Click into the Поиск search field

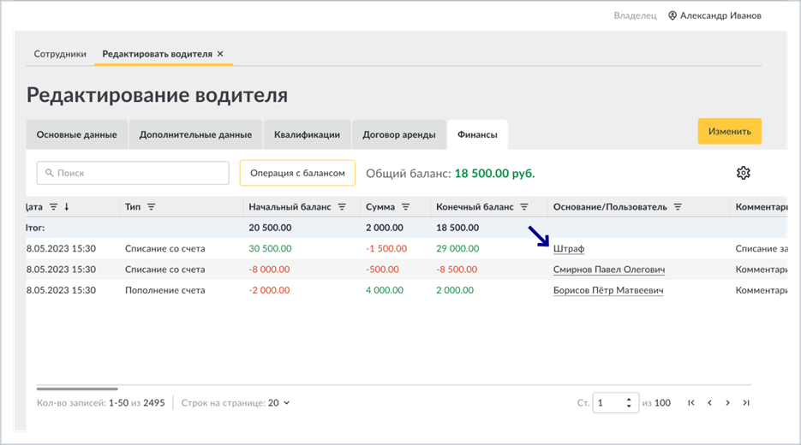(x=133, y=173)
